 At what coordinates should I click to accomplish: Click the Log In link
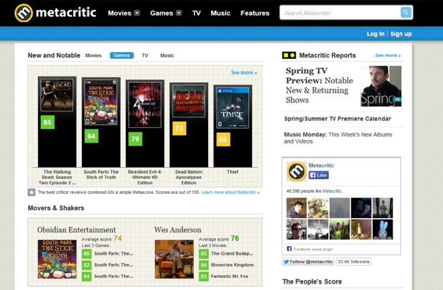(x=375, y=34)
